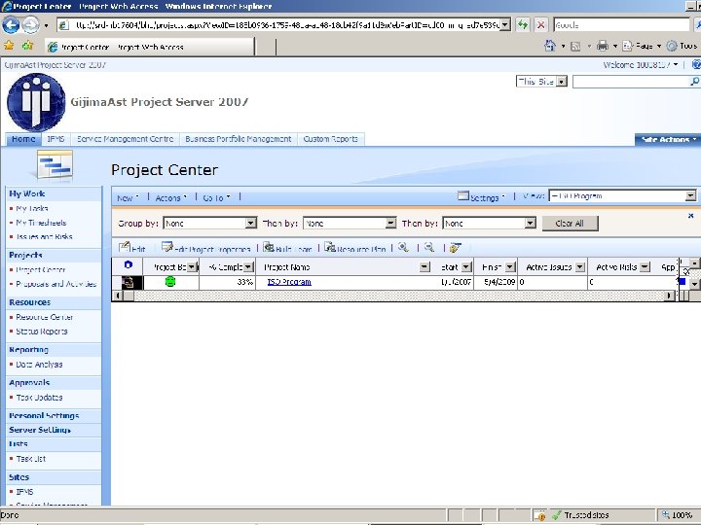Open the Active Risks column dropdown

tap(645, 267)
